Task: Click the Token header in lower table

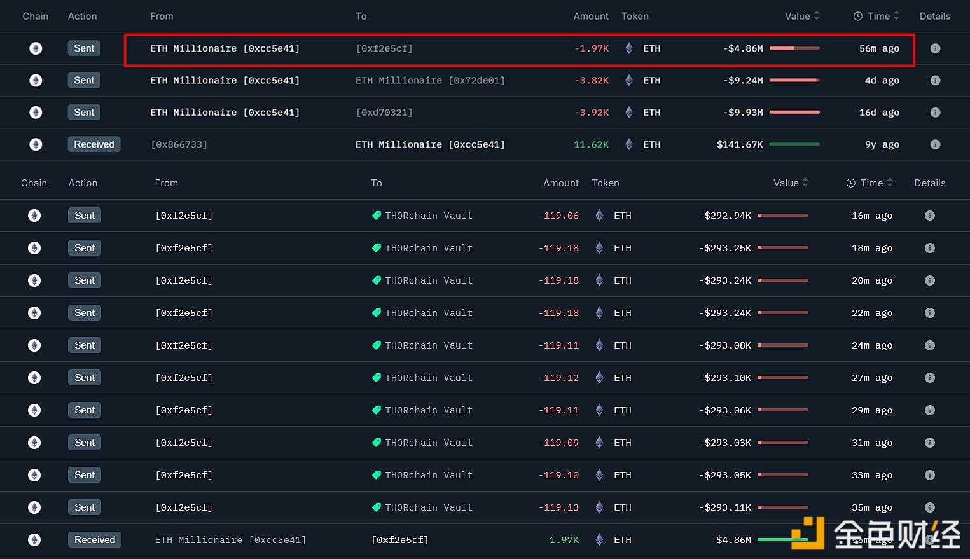Action: 605,183
